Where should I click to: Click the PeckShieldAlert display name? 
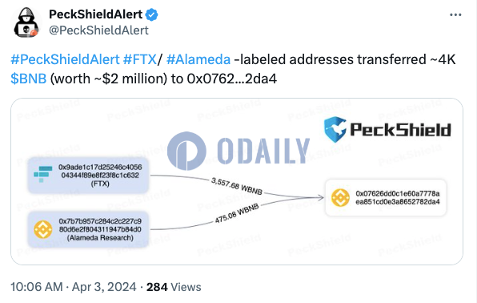pos(95,14)
